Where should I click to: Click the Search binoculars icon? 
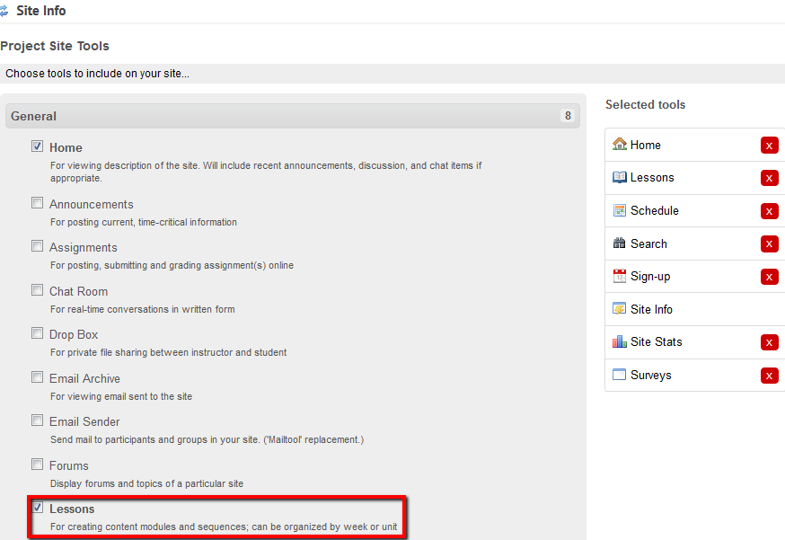[x=619, y=243]
